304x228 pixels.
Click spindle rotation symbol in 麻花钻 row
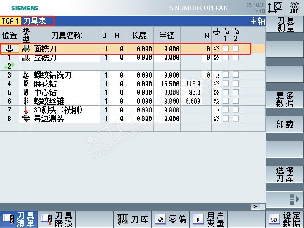click(x=216, y=84)
